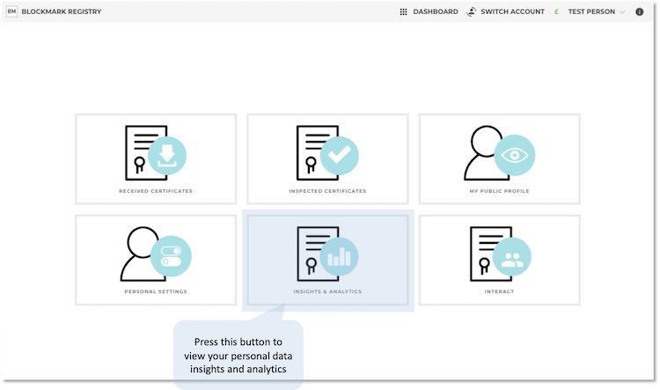The height and width of the screenshot is (390, 660).
Task: Go to Dashboard from the top menu
Action: (x=436, y=12)
